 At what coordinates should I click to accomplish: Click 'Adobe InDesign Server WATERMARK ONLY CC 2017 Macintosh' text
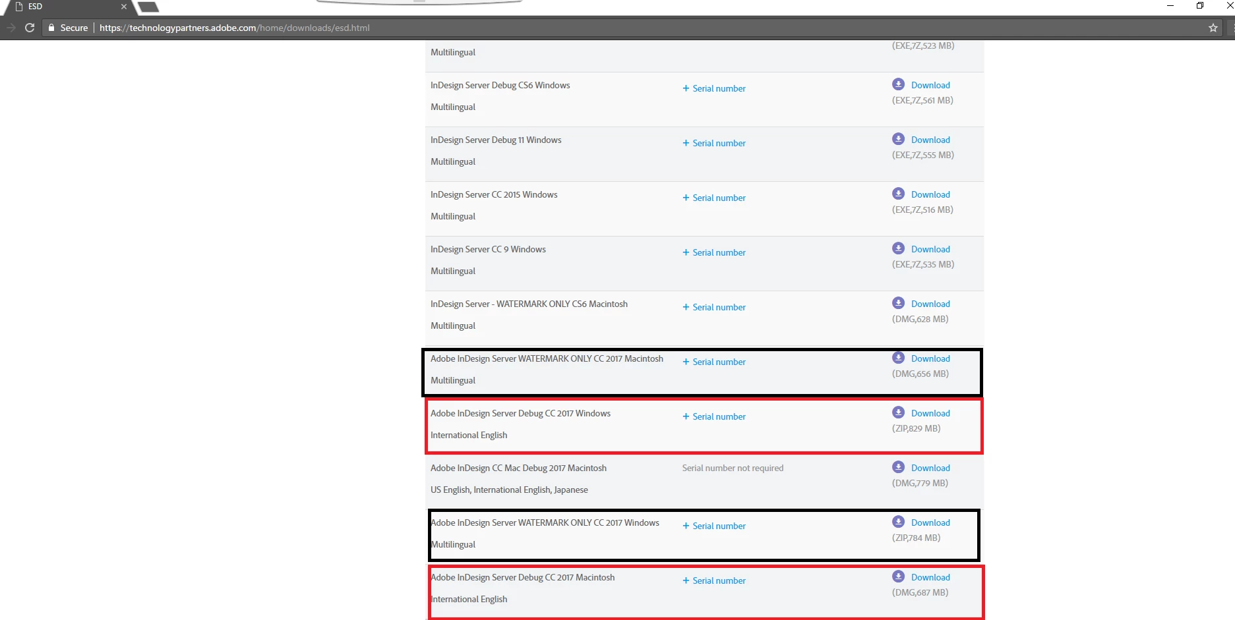pyautogui.click(x=547, y=358)
